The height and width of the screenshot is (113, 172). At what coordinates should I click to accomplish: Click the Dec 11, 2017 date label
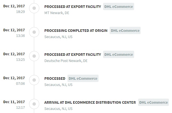click(14, 102)
